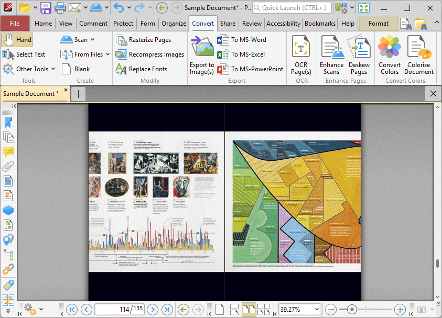Go to the last page
Screen dimensions: 442x318
(x=167, y=310)
